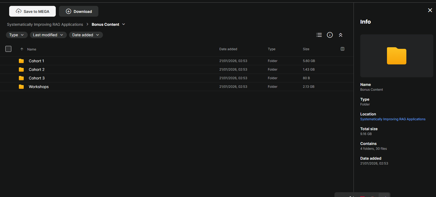Click Workshops row date 21/01/2026, 02:53
The height and width of the screenshot is (197, 436).
(x=233, y=87)
